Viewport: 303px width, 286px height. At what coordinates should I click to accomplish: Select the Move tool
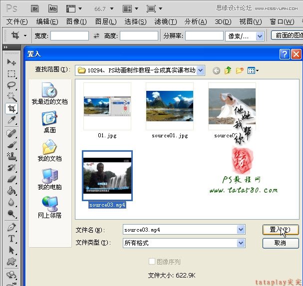[x=11, y=62]
